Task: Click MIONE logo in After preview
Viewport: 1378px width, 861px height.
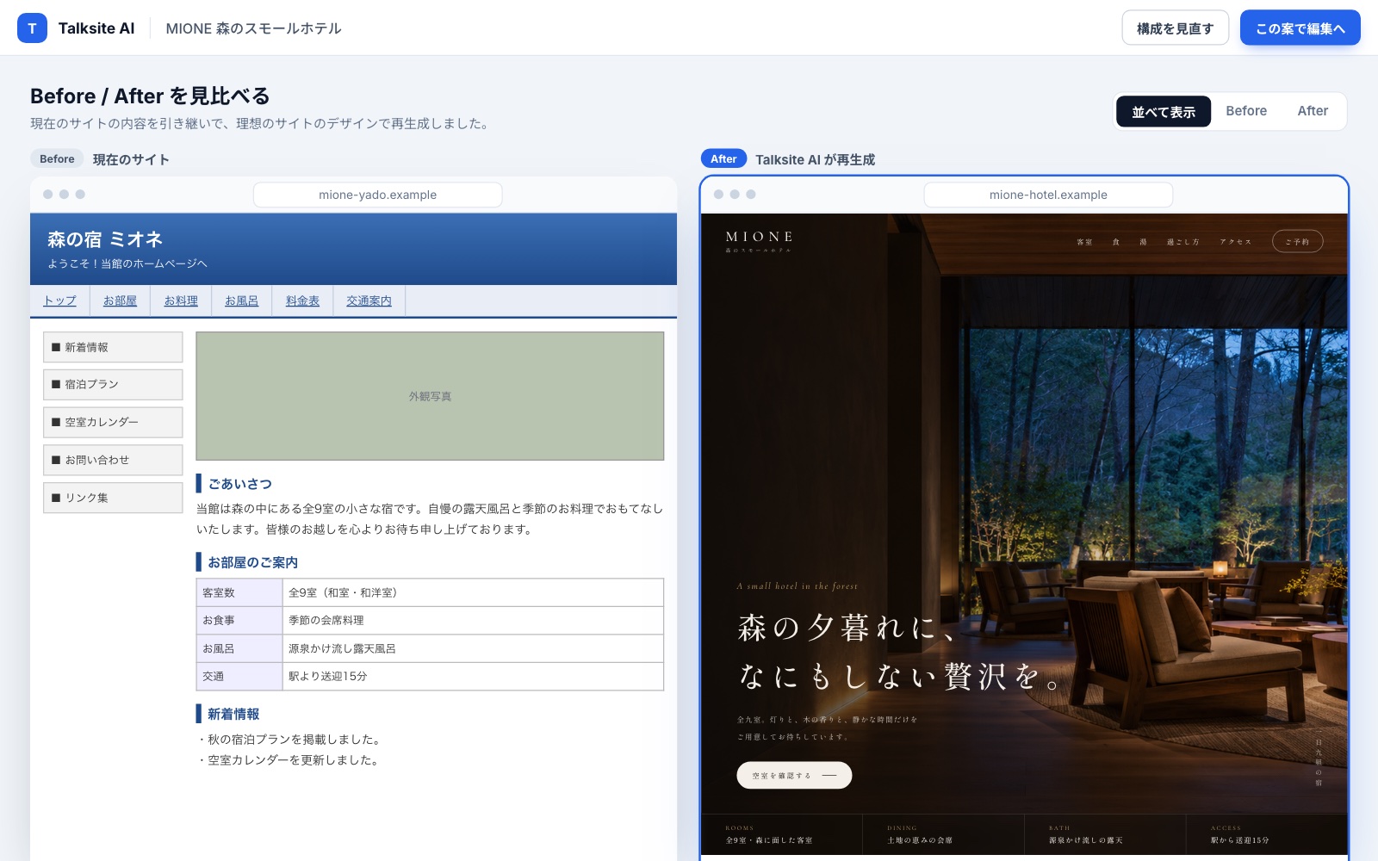Action: click(x=759, y=240)
